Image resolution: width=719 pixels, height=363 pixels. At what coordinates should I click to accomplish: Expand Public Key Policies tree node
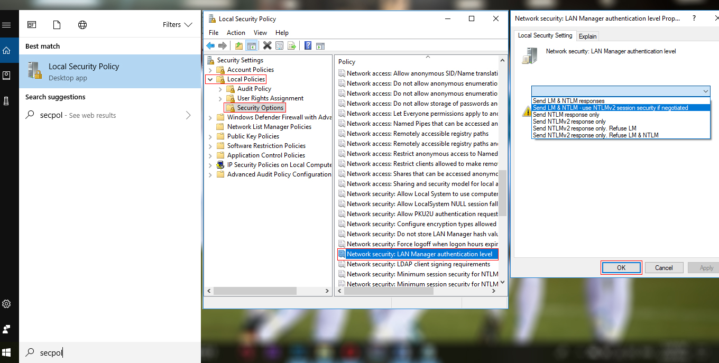click(210, 136)
